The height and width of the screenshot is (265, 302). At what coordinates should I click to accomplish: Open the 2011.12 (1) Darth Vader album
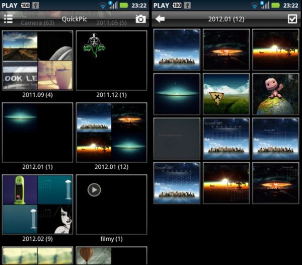coord(112,60)
